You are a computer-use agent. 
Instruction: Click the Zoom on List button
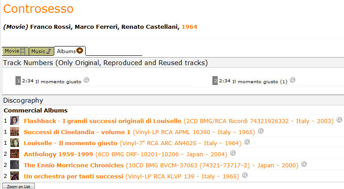19,186
